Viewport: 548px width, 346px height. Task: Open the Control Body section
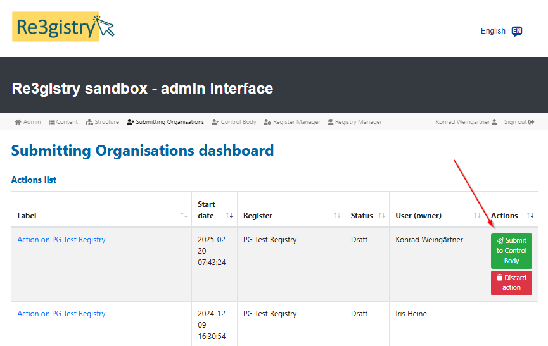click(x=234, y=122)
